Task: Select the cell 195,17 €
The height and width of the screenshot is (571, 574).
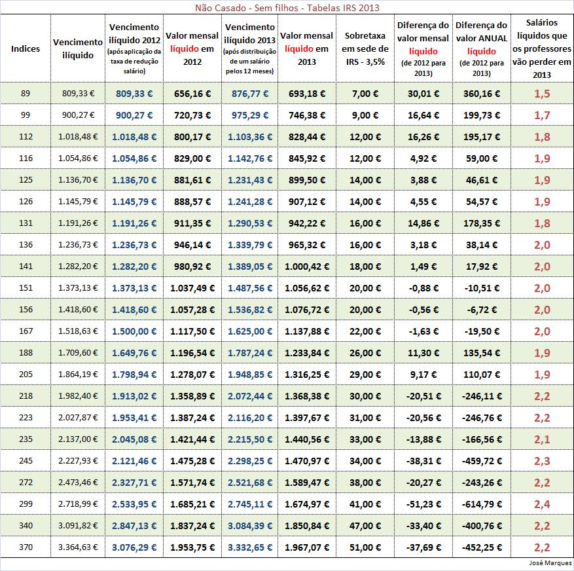Action: pyautogui.click(x=481, y=137)
